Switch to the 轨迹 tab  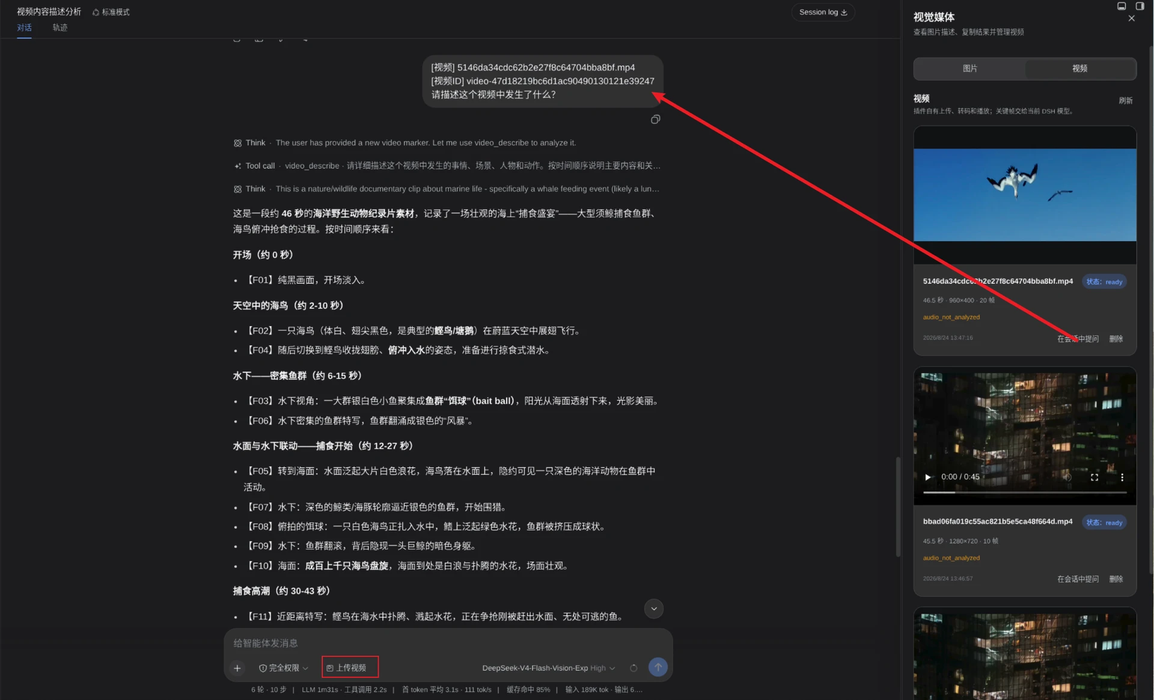(60, 28)
